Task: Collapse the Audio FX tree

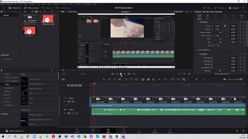Action: click(x=2, y=102)
